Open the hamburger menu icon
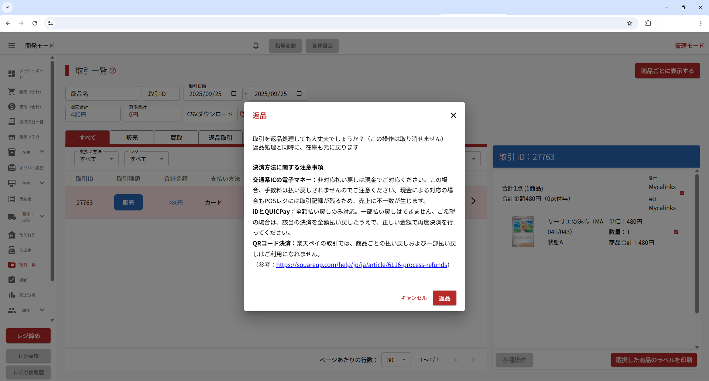Screen dimensions: 709x381 coord(12,45)
